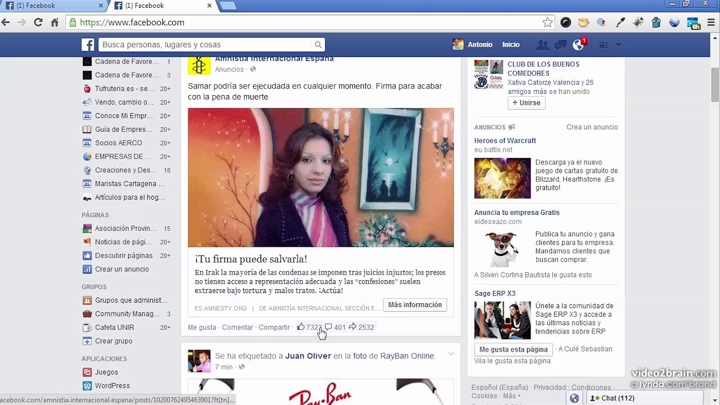Click the shares count 2532 icon

(361, 327)
